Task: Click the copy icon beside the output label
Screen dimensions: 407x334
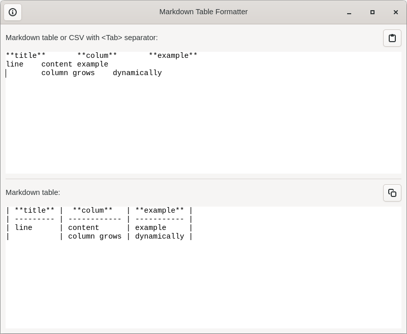Action: (x=392, y=193)
